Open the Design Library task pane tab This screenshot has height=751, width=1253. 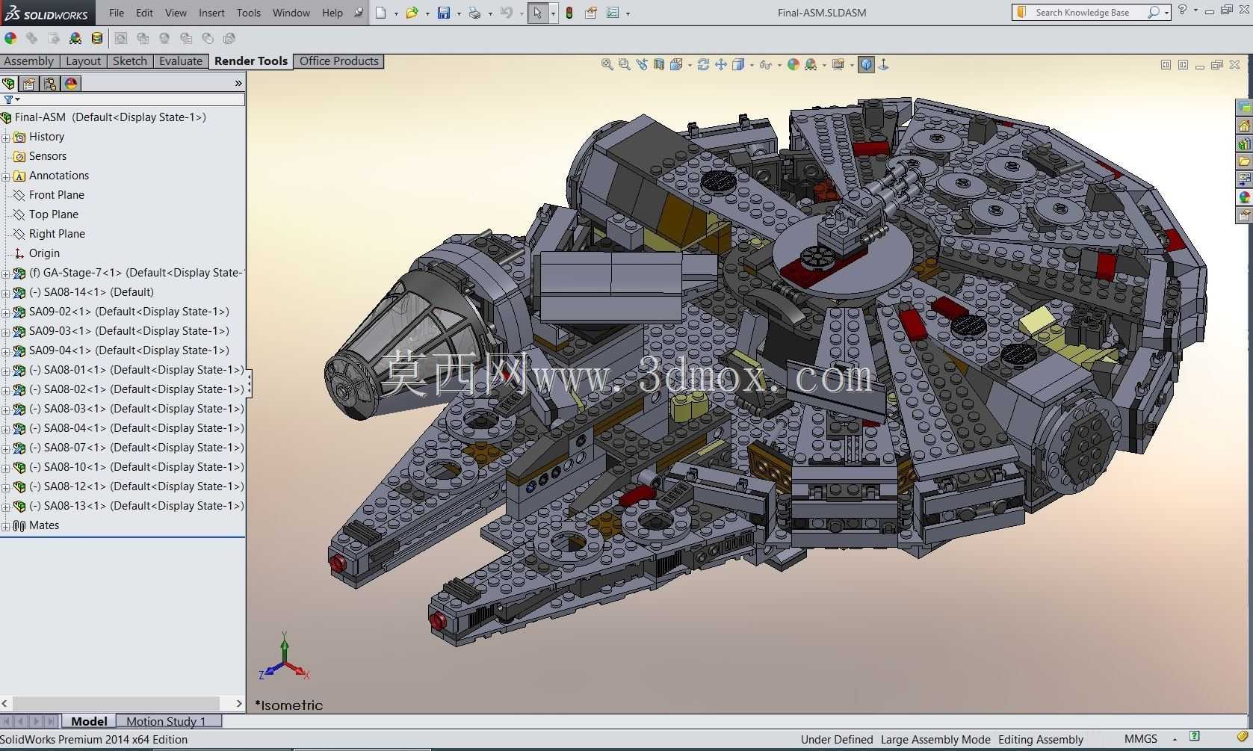1244,143
